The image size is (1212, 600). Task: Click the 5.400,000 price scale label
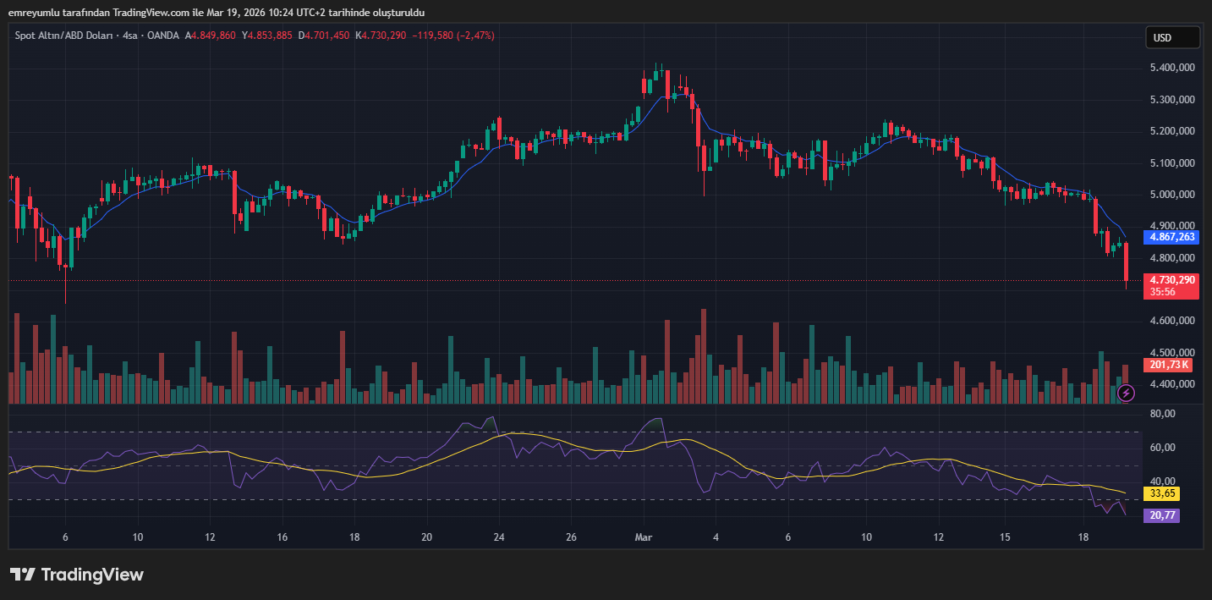[x=1172, y=68]
